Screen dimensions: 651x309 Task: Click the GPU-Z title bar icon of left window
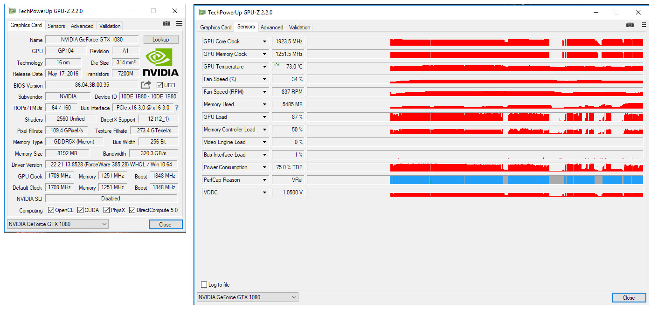12,11
